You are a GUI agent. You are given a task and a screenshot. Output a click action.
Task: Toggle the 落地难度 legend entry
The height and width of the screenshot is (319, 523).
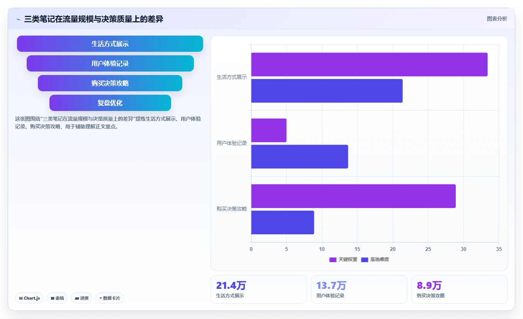[x=375, y=259]
